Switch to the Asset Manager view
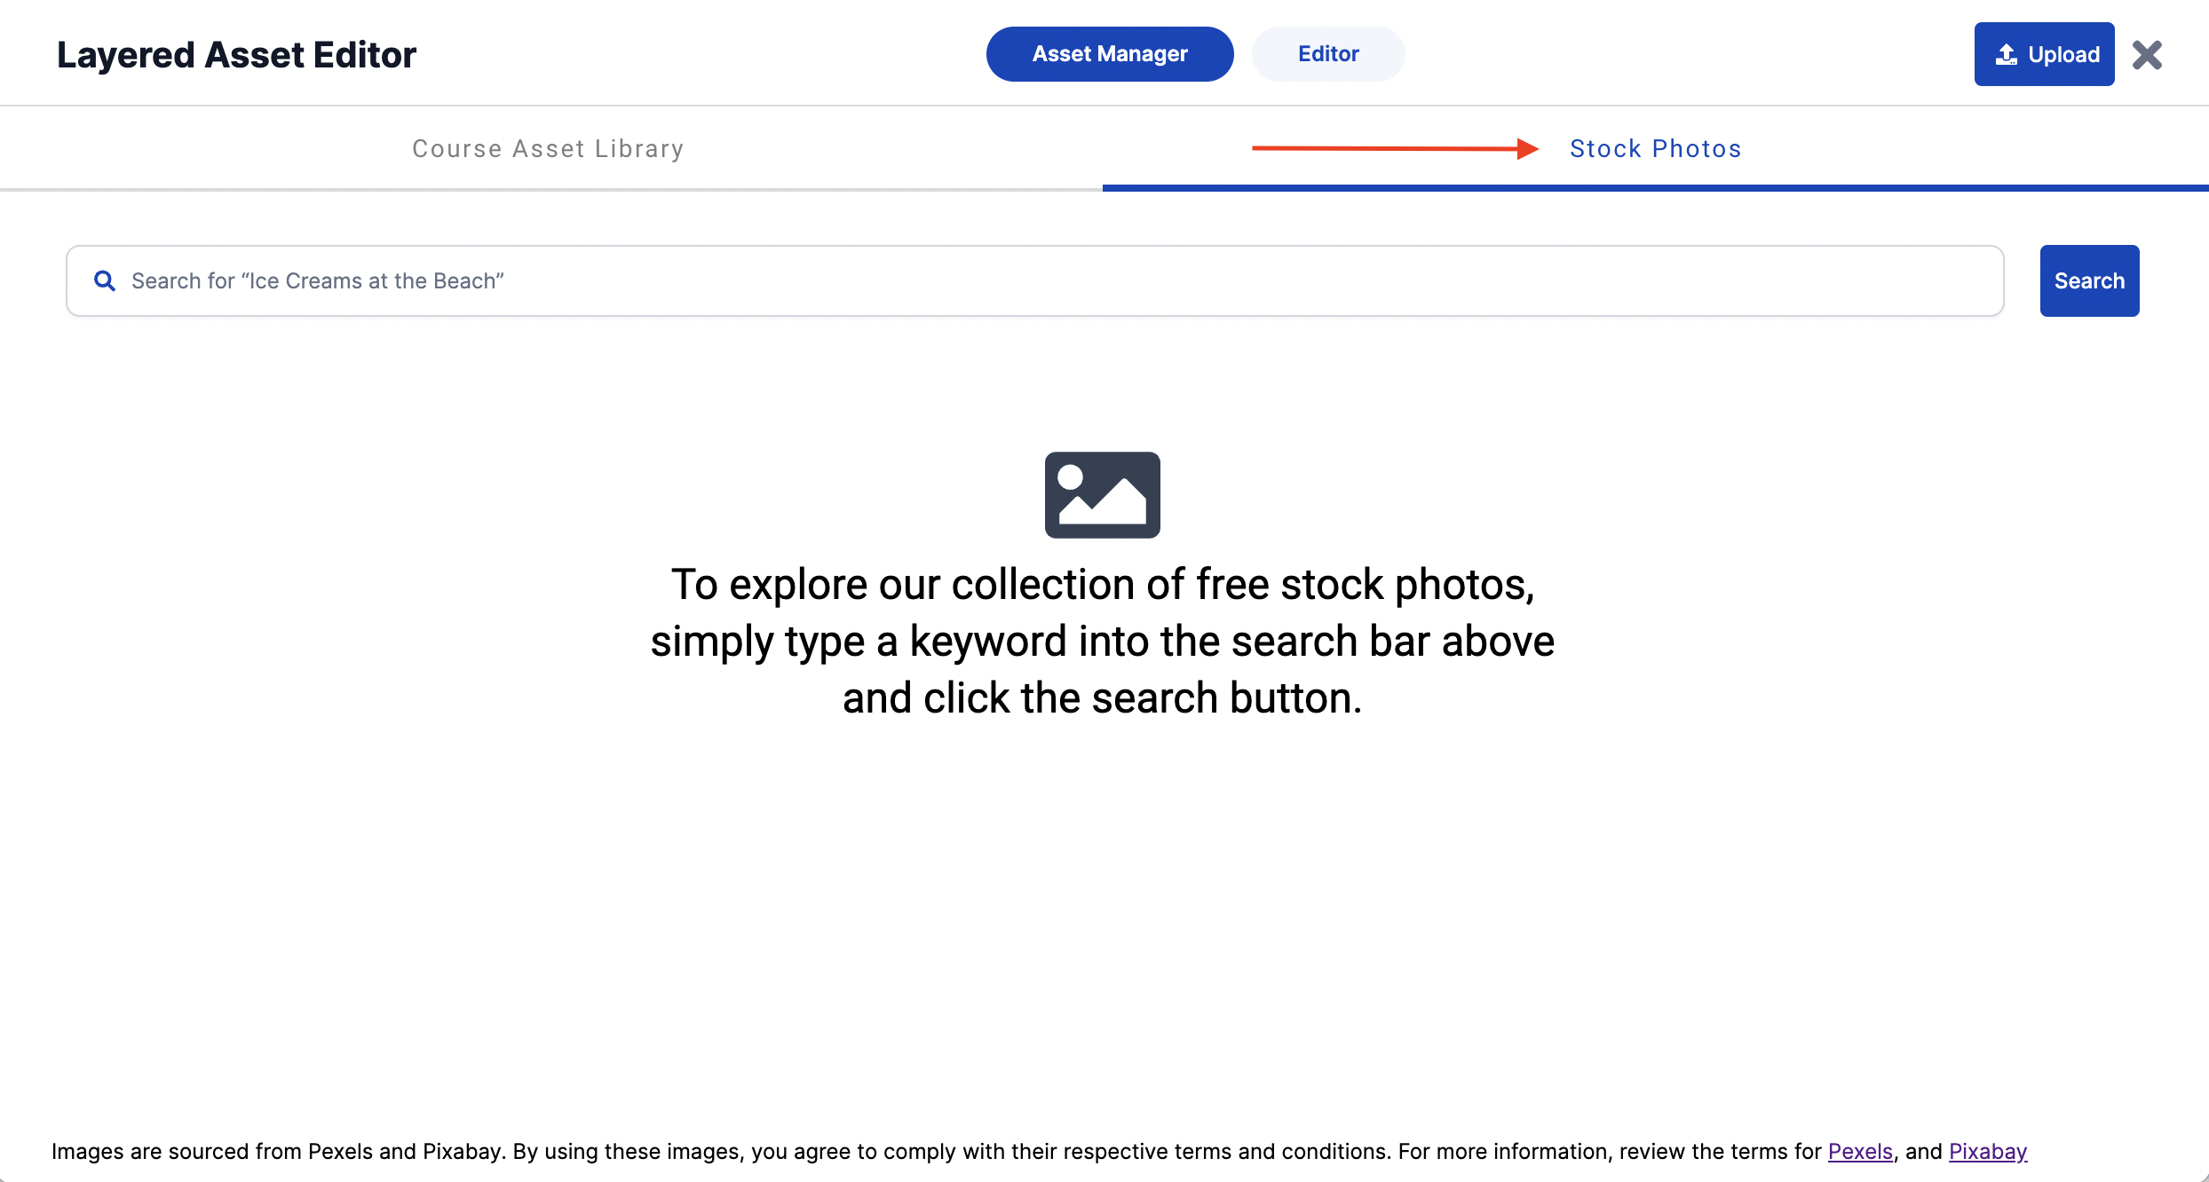This screenshot has width=2209, height=1182. [1109, 54]
